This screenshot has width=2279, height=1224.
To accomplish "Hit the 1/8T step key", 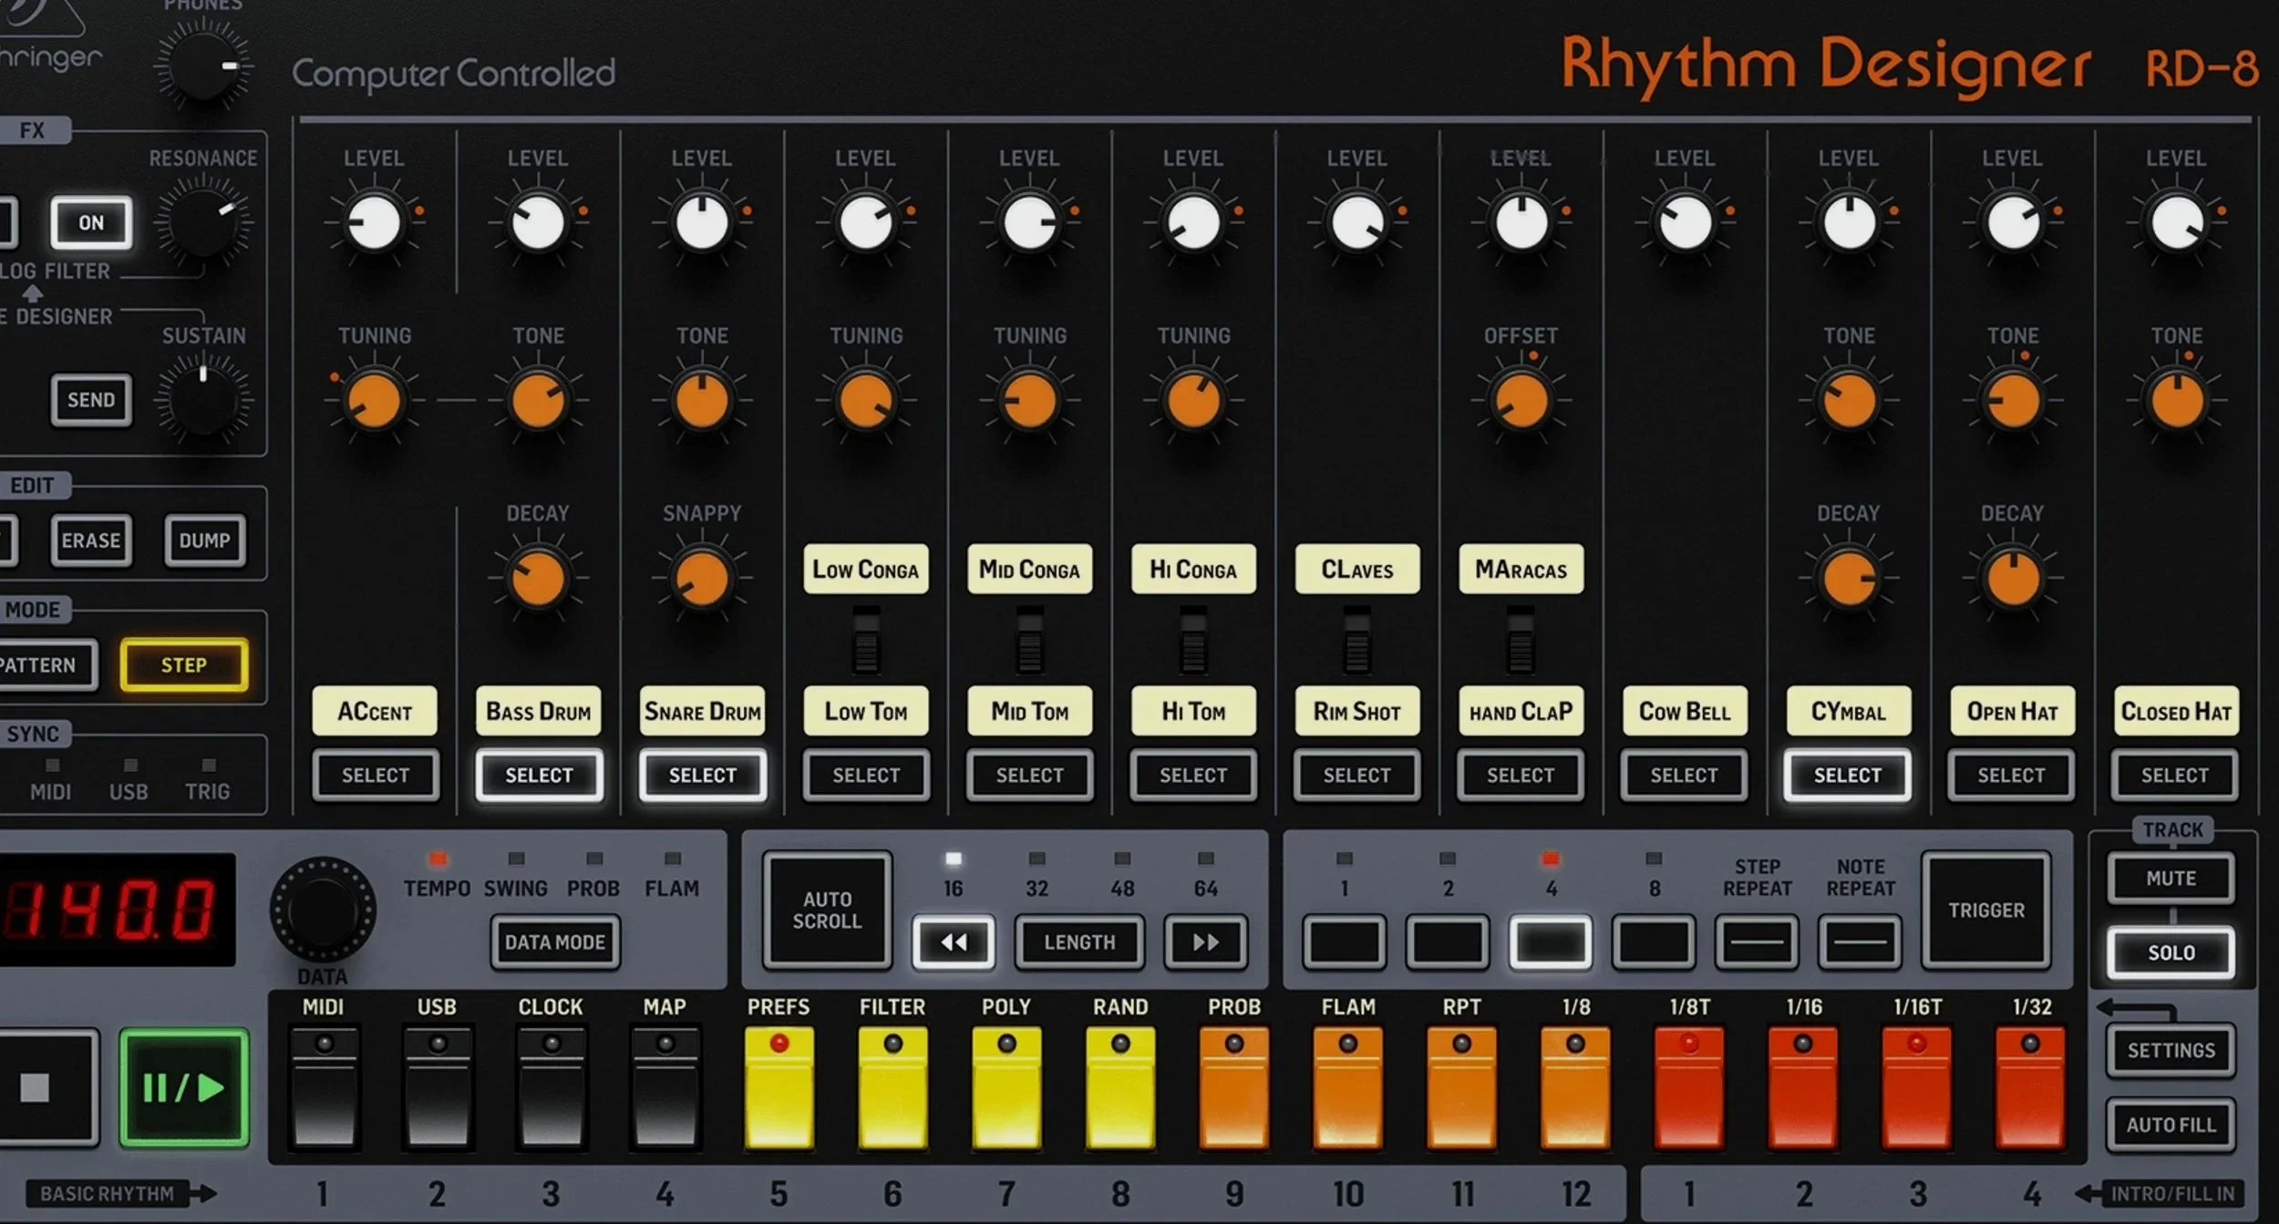I will (1688, 1085).
